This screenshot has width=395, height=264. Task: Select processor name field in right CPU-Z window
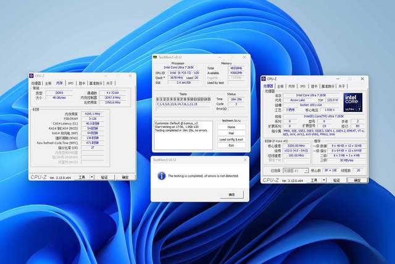pyautogui.click(x=311, y=95)
